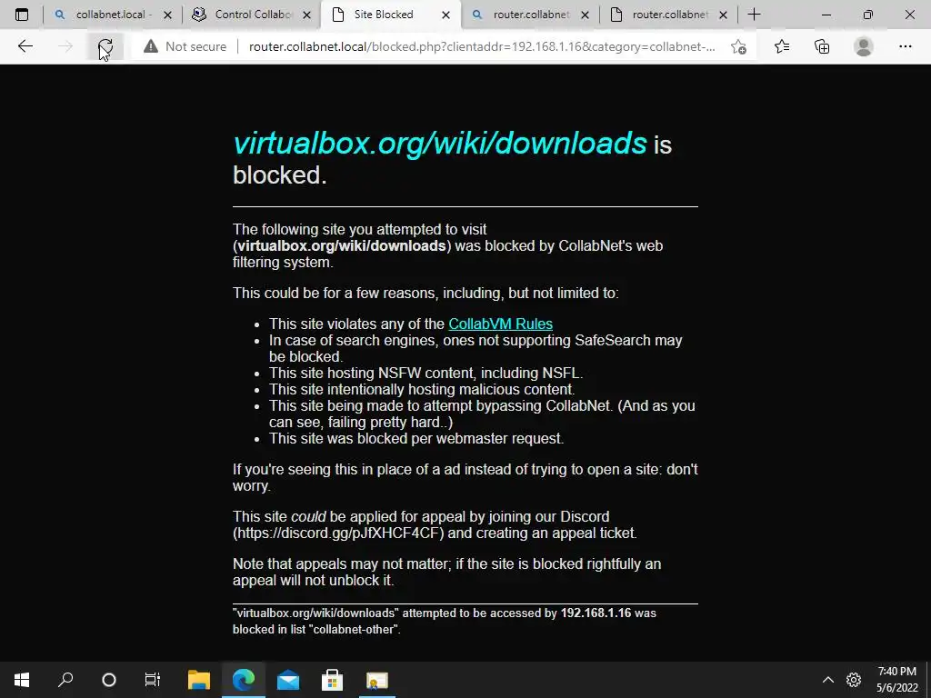This screenshot has width=931, height=698.
Task: Click the Microsoft Edge taskbar icon
Action: pyautogui.click(x=244, y=680)
